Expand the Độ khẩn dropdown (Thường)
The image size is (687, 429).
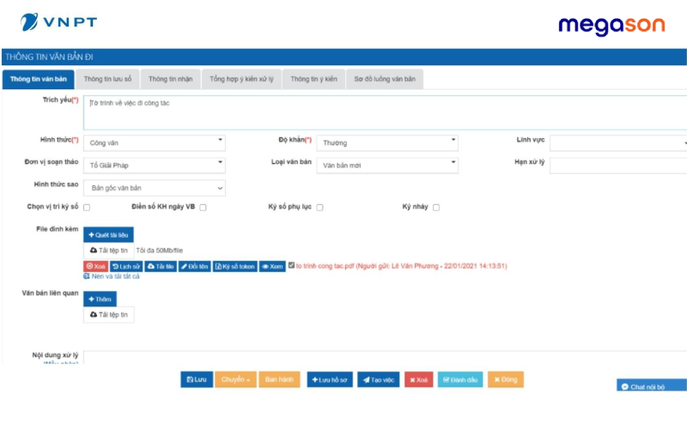pyautogui.click(x=387, y=143)
